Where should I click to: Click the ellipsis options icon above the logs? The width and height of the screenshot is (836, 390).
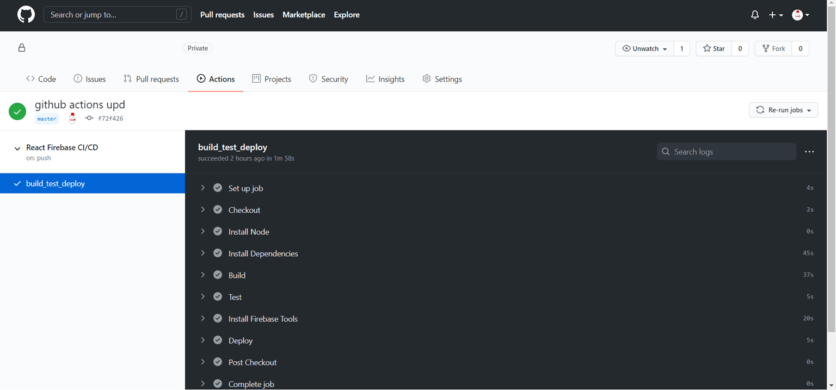(x=809, y=152)
